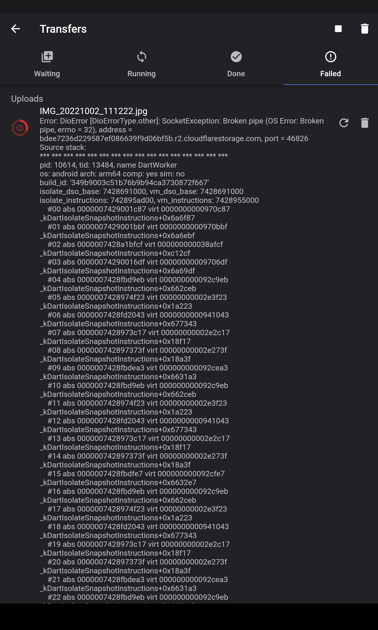Switch to the Waiting tab label
The height and width of the screenshot is (630, 378).
pos(47,74)
